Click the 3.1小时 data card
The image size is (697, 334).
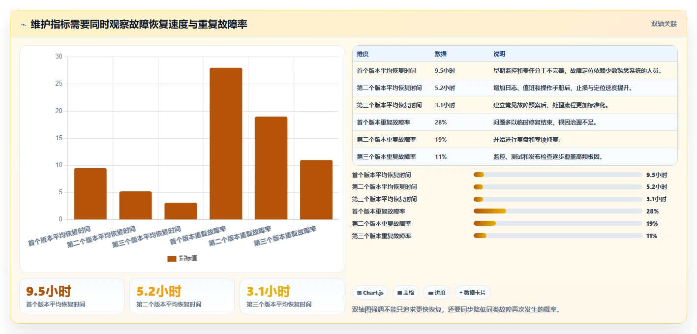click(x=292, y=296)
